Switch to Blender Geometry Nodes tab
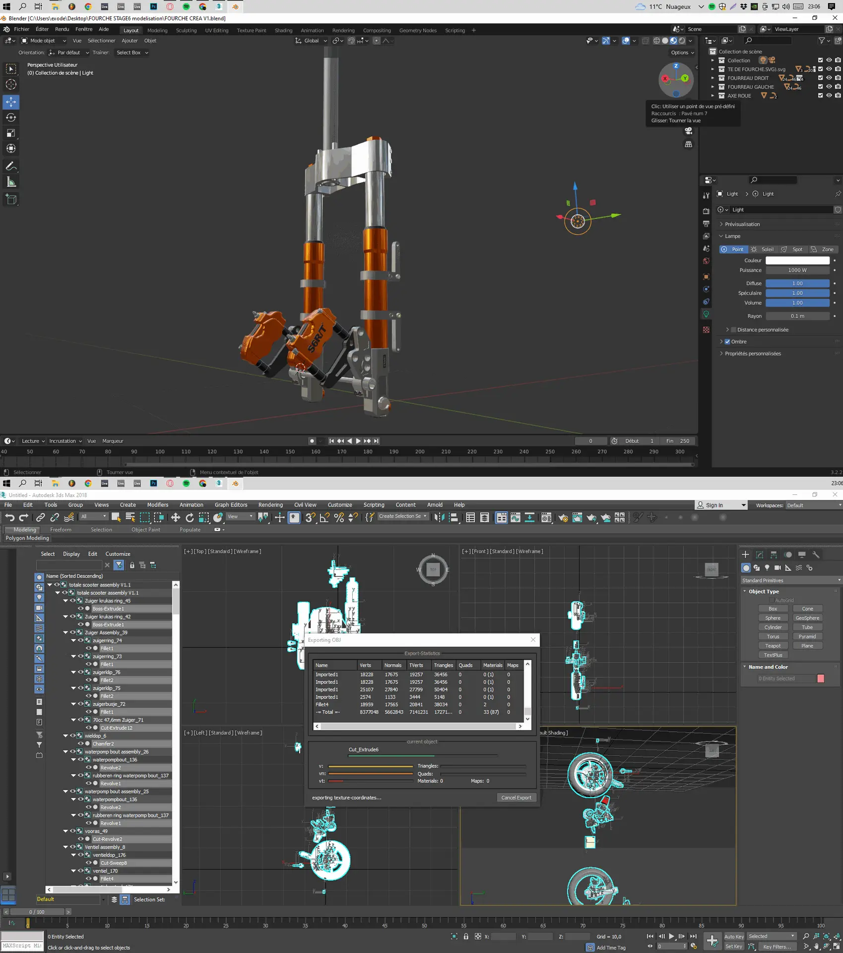The width and height of the screenshot is (843, 953). (418, 30)
